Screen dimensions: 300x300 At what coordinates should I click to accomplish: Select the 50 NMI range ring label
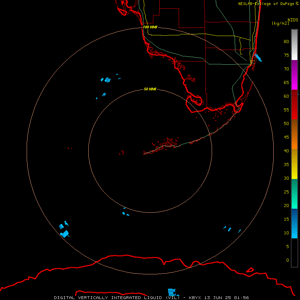[150, 89]
